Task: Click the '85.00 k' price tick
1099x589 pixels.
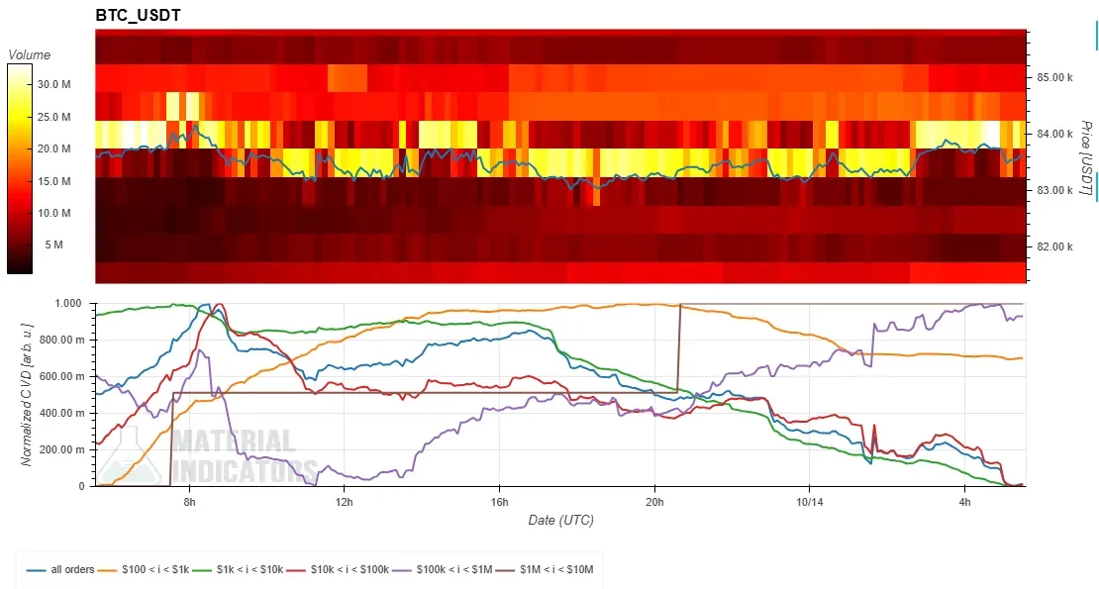Action: 1054,77
